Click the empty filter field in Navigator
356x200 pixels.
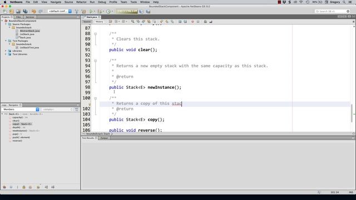57,109
